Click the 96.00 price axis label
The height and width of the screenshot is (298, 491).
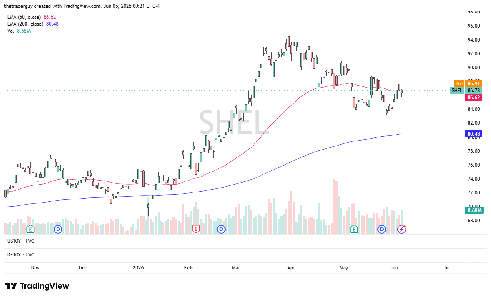[x=473, y=26]
